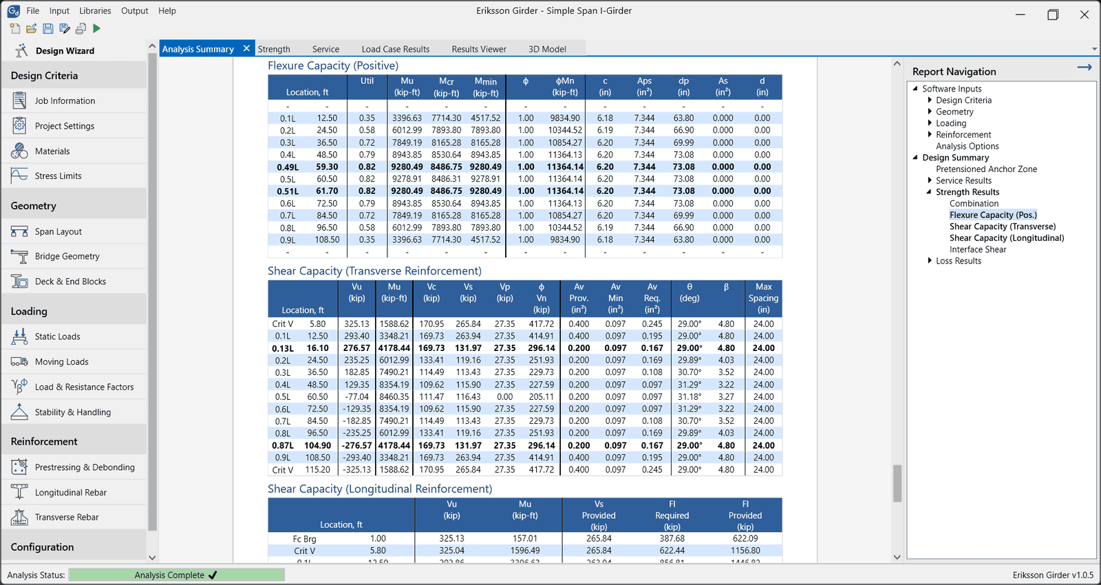Click the Run Analysis green play icon
This screenshot has width=1101, height=585.
point(96,28)
